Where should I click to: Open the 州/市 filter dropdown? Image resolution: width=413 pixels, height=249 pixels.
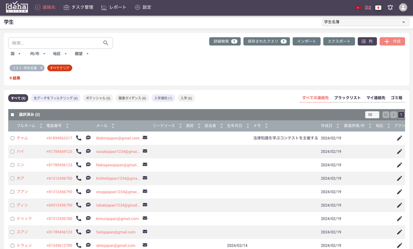(38, 54)
